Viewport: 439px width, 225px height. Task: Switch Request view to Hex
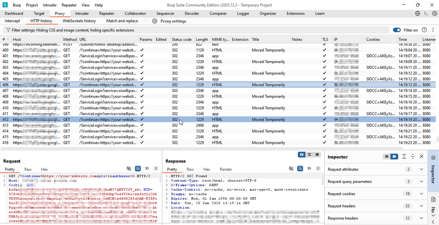[x=44, y=169]
